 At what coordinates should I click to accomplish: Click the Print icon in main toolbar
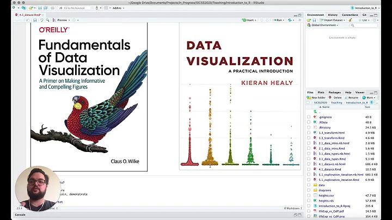[x=52, y=8]
